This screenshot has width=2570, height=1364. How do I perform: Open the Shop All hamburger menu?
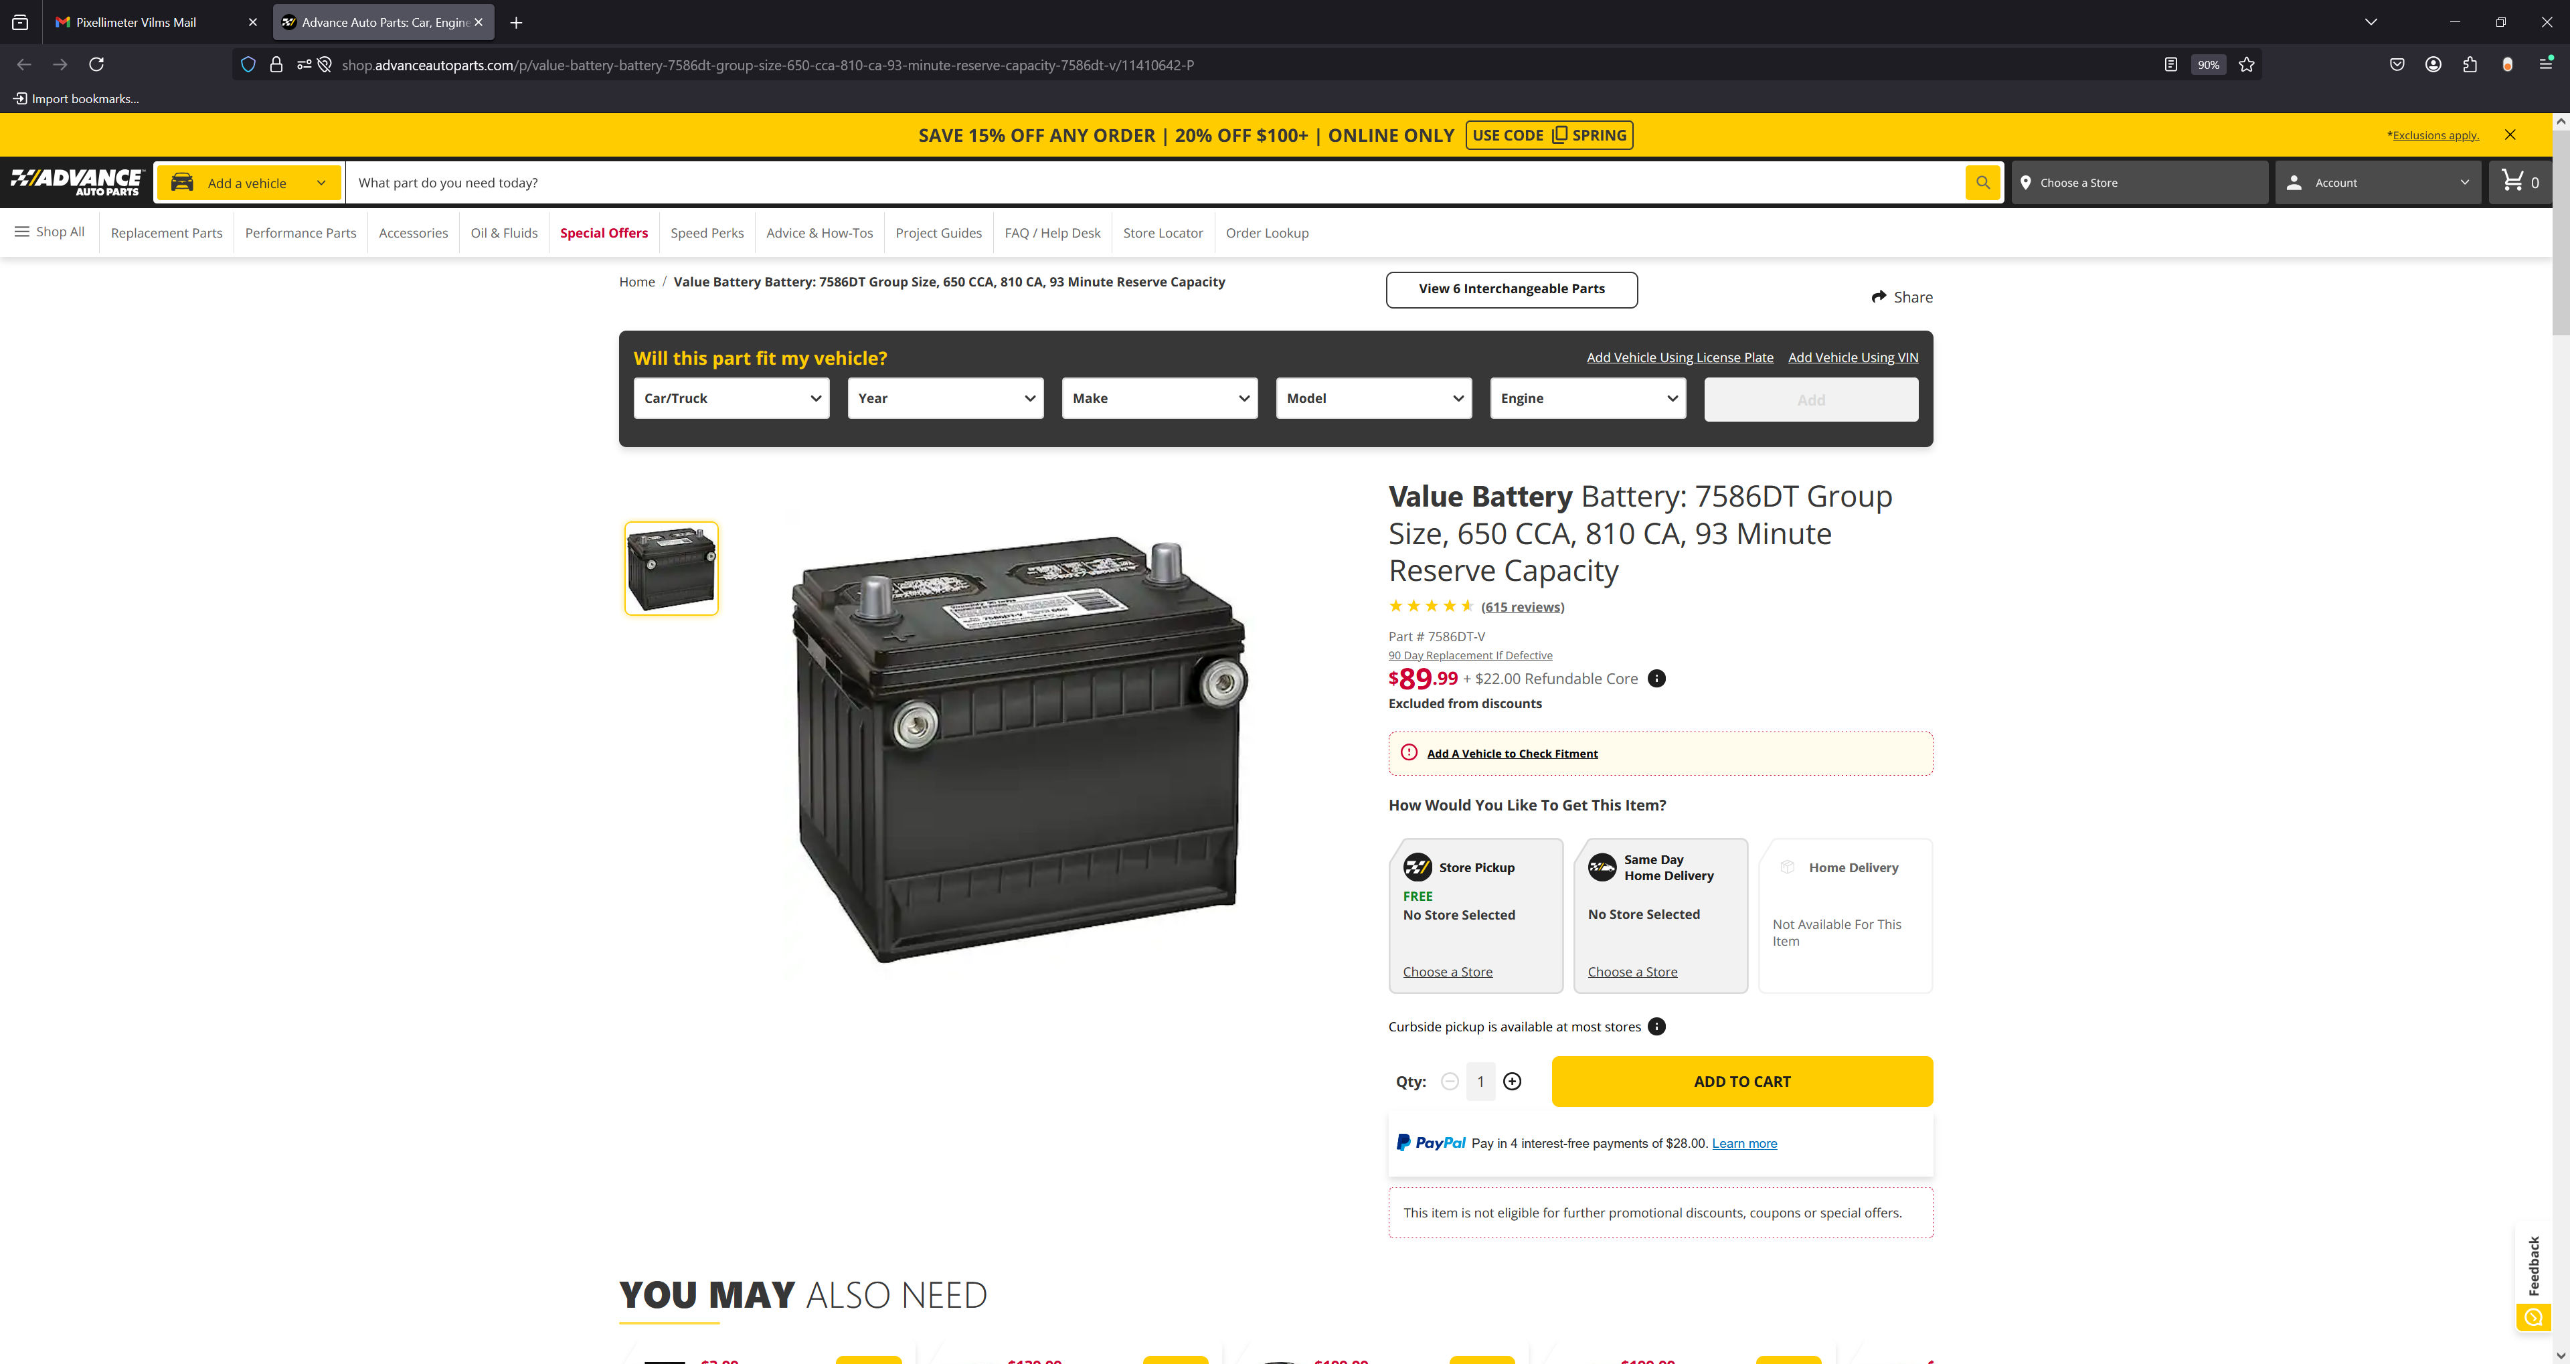(49, 232)
